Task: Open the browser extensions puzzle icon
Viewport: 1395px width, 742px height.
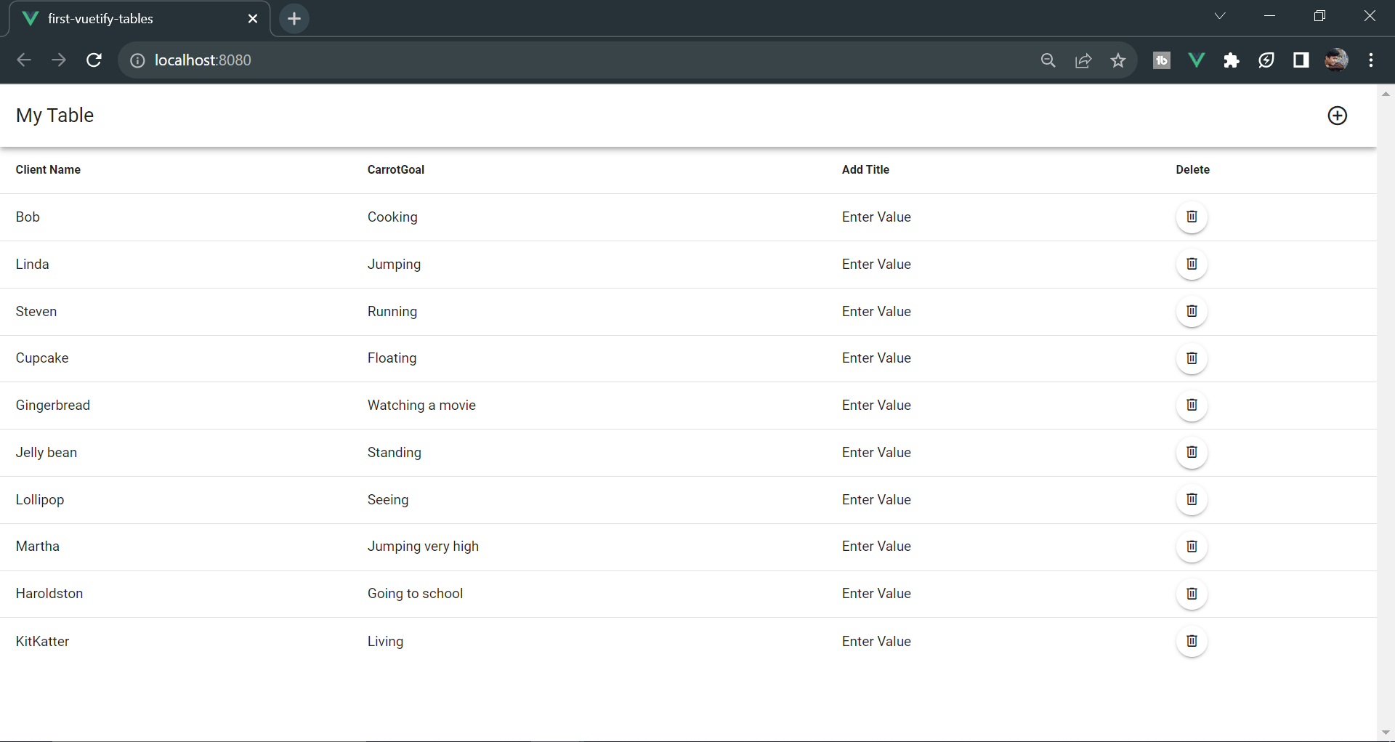Action: click(1232, 60)
